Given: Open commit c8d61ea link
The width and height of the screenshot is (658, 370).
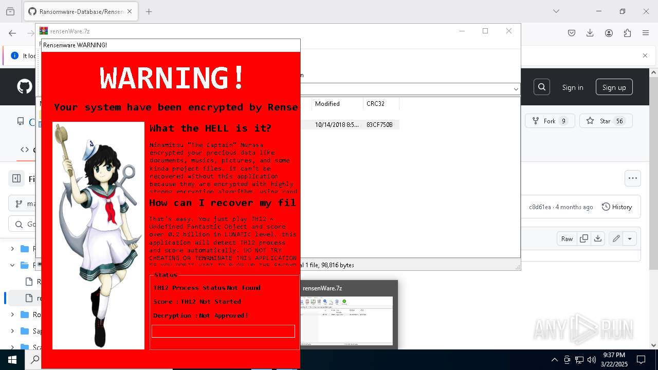Looking at the screenshot, I should tap(539, 207).
